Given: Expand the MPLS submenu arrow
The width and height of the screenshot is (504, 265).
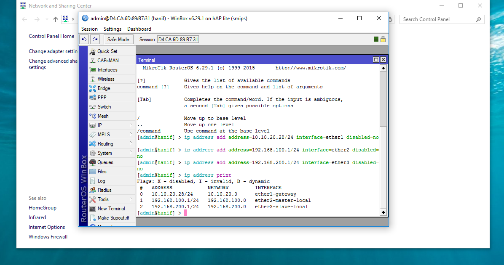Looking at the screenshot, I should coord(131,134).
